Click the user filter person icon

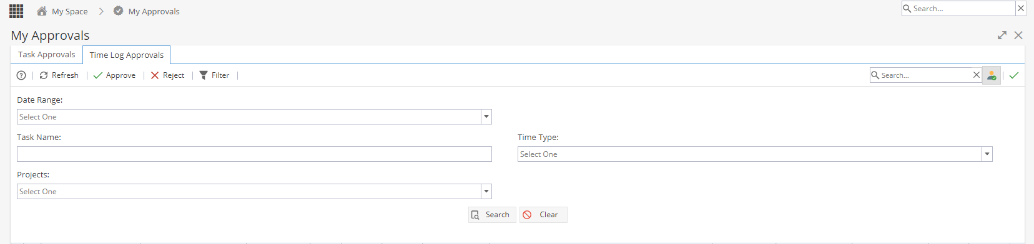coord(992,75)
